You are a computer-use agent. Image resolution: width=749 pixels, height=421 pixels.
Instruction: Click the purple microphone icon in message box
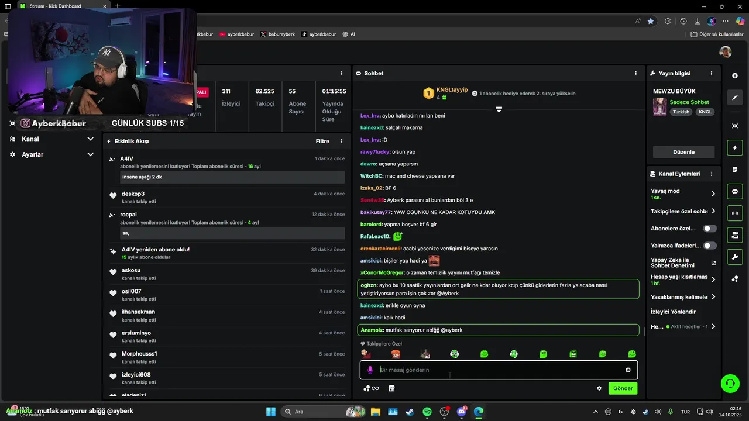[x=370, y=370]
